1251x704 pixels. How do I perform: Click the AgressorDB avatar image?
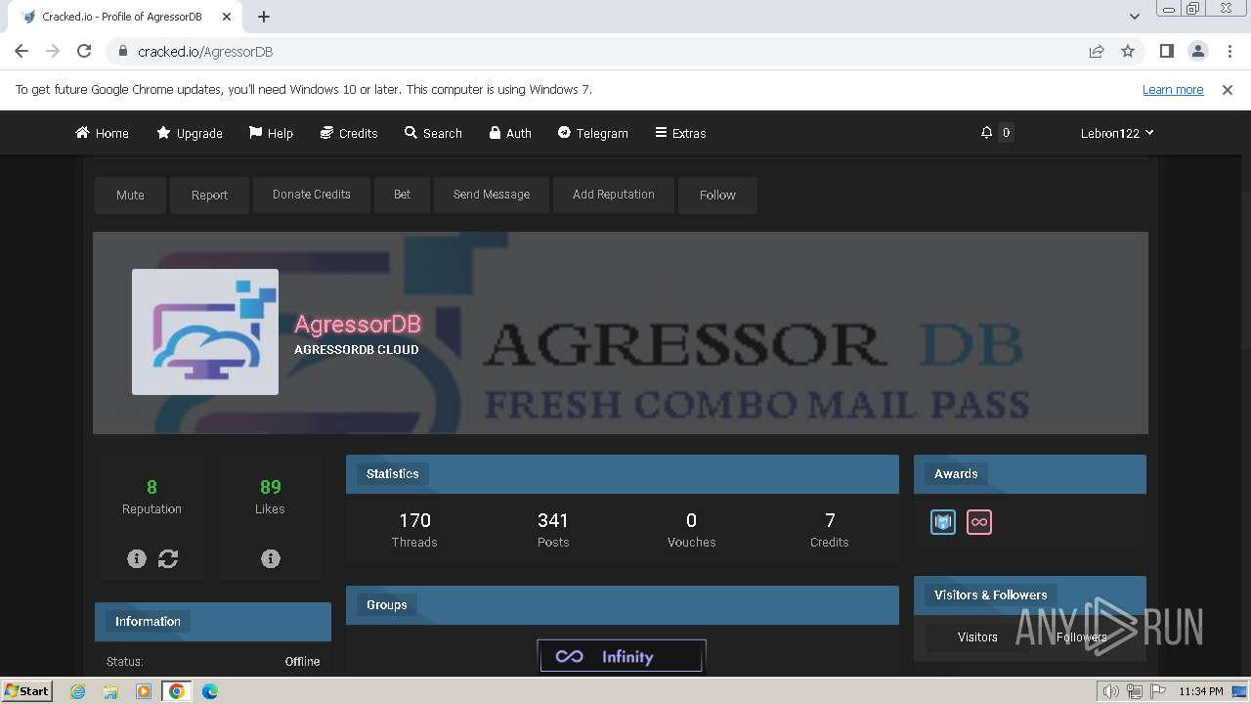[205, 331]
